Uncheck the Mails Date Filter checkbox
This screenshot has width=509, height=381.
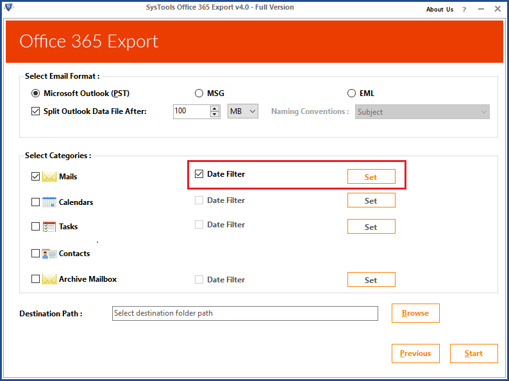[199, 174]
